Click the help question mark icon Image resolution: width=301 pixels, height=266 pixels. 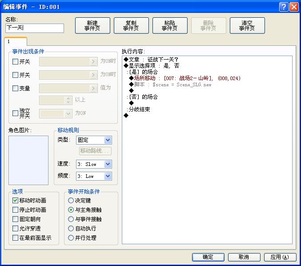click(284, 7)
